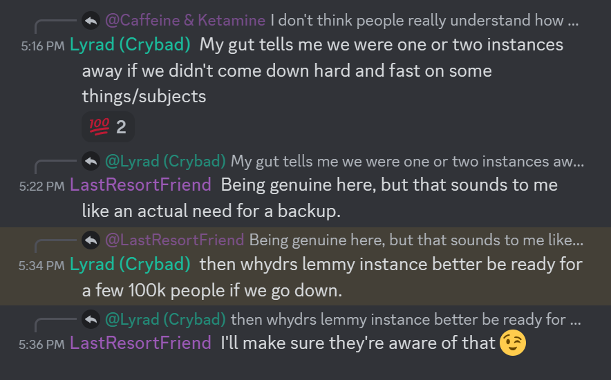The image size is (611, 380).
Task: Click the reply arrow icon above the 5:36 PM message
Action: (x=91, y=319)
